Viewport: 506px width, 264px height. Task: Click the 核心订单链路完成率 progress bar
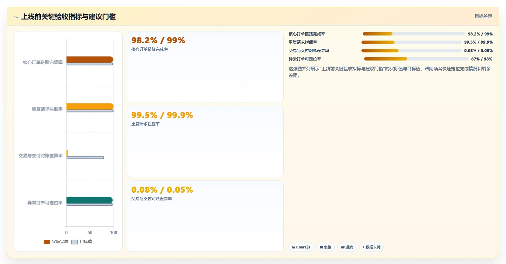pos(414,34)
